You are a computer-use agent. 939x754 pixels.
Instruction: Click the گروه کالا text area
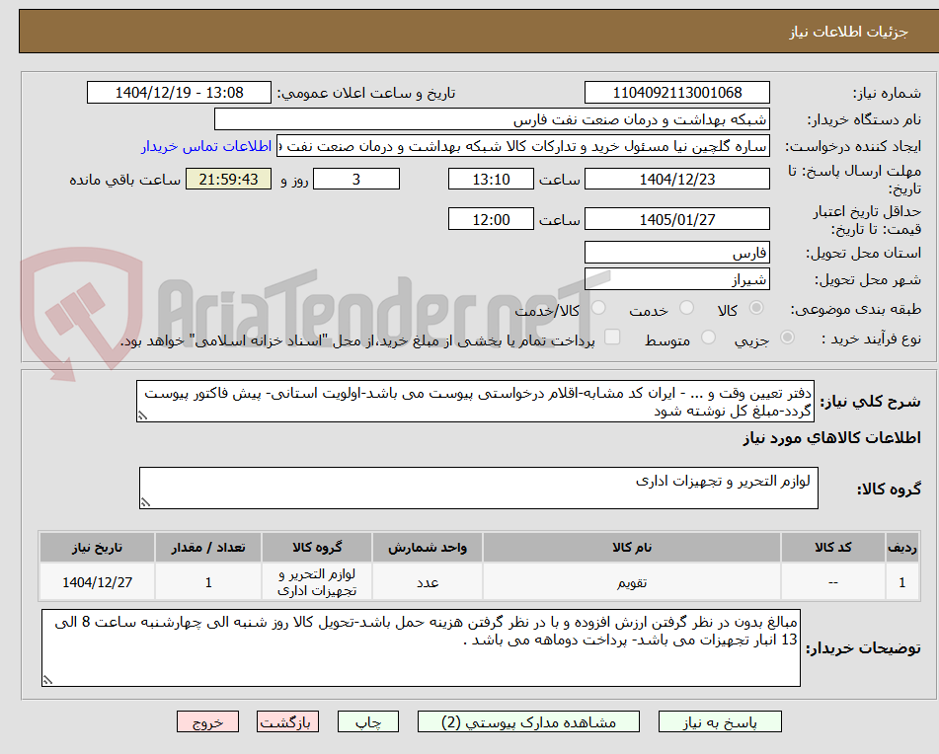tap(479, 489)
